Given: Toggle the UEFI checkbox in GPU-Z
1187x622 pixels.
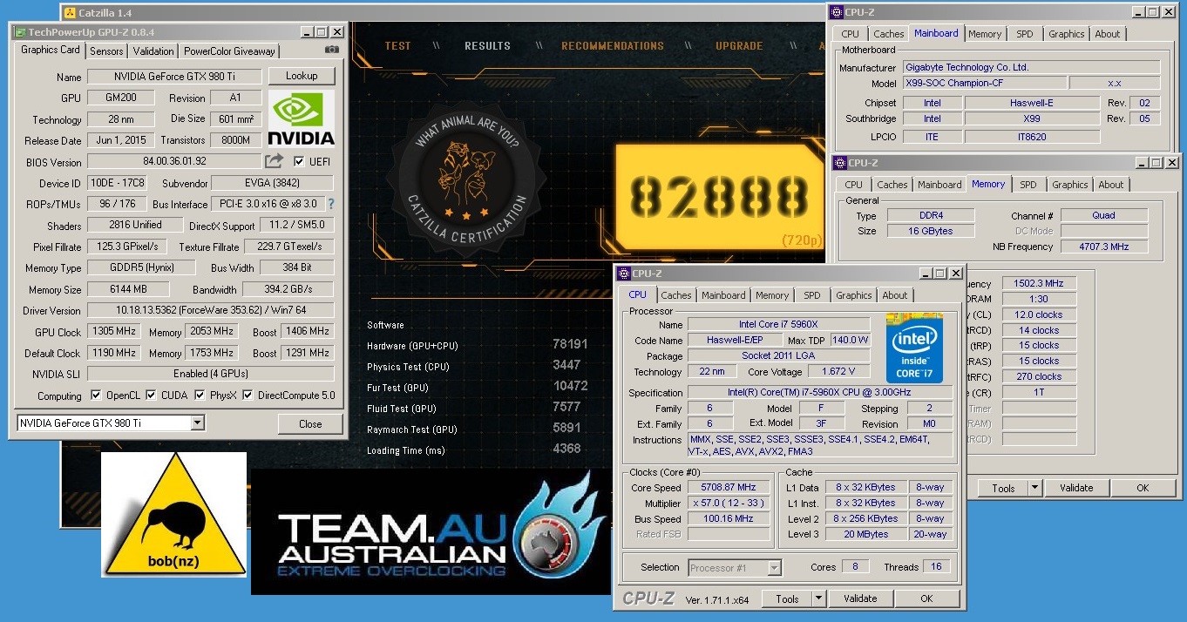Looking at the screenshot, I should click(x=300, y=162).
